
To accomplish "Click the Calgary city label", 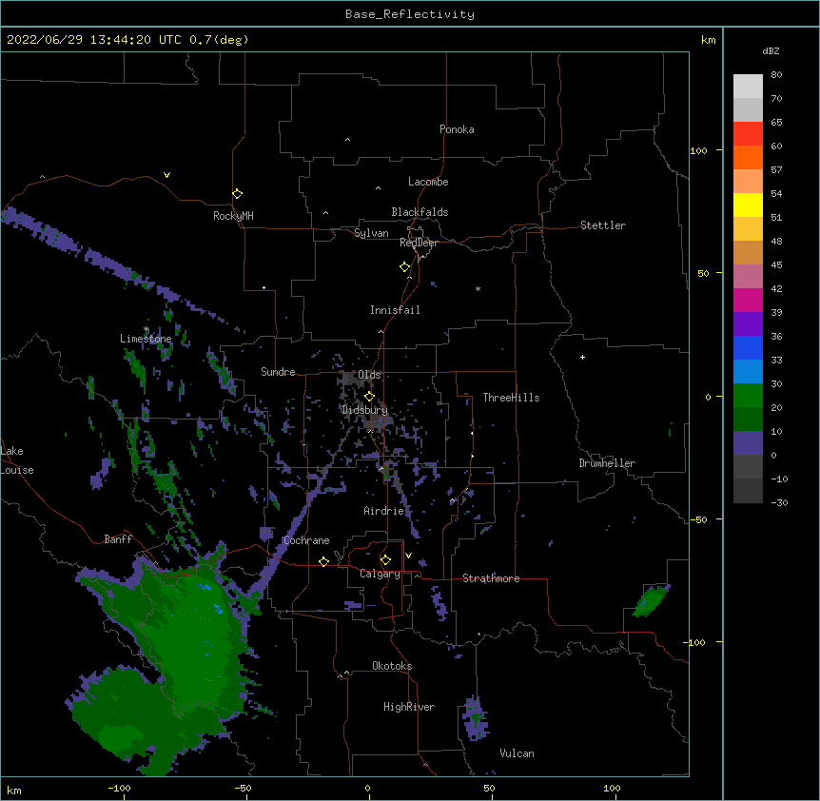I will tap(381, 574).
